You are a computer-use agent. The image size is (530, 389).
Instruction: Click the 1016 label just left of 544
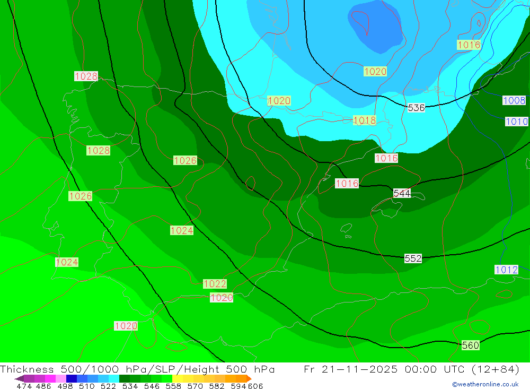click(347, 183)
